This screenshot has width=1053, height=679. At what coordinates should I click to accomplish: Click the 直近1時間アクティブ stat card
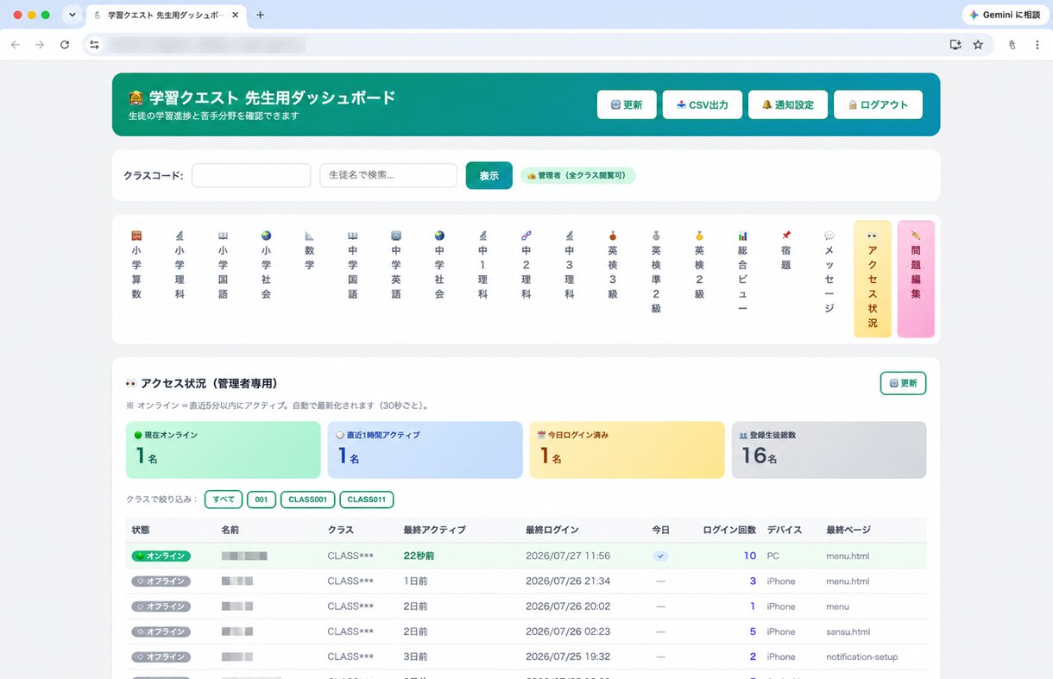click(x=425, y=450)
